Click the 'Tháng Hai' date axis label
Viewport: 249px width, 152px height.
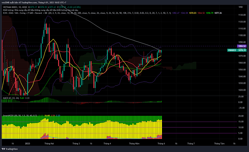tap(49, 144)
